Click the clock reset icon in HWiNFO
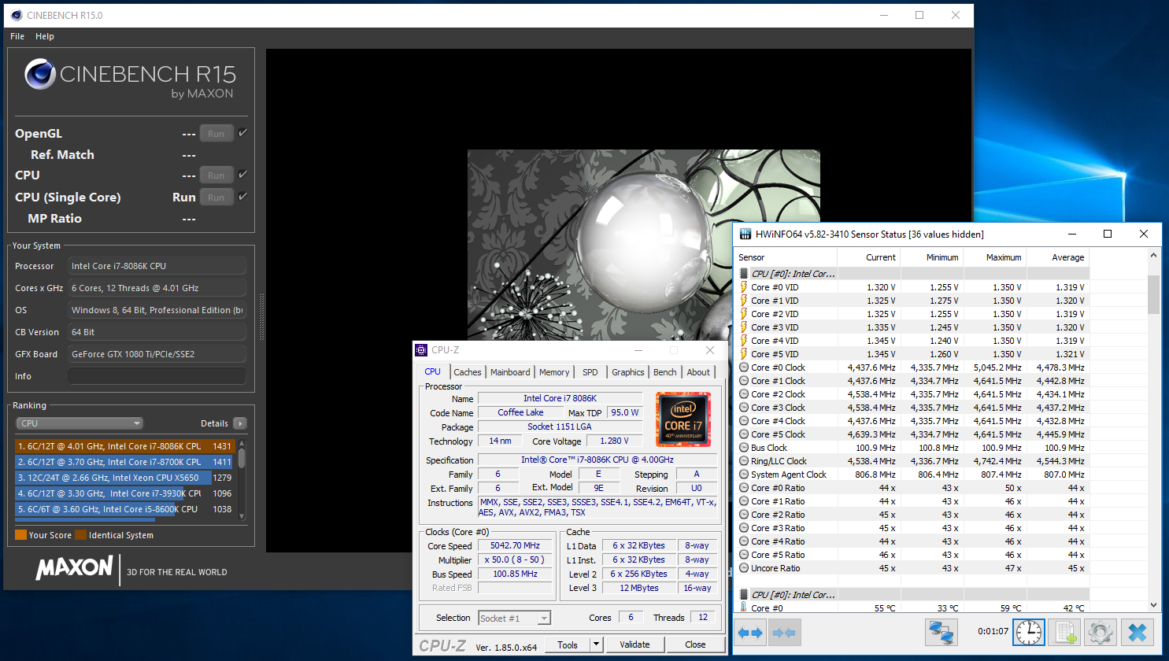 tap(1029, 632)
